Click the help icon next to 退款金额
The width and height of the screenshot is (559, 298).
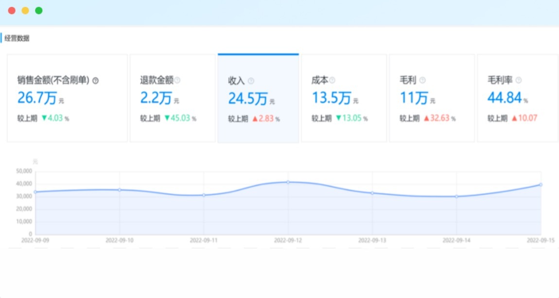click(177, 80)
